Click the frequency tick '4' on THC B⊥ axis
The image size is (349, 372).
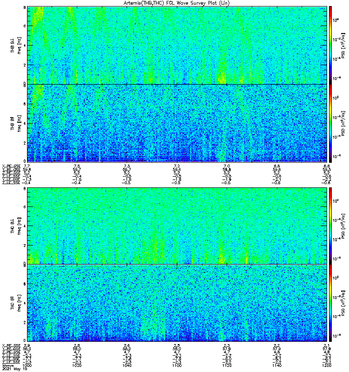tap(25, 226)
